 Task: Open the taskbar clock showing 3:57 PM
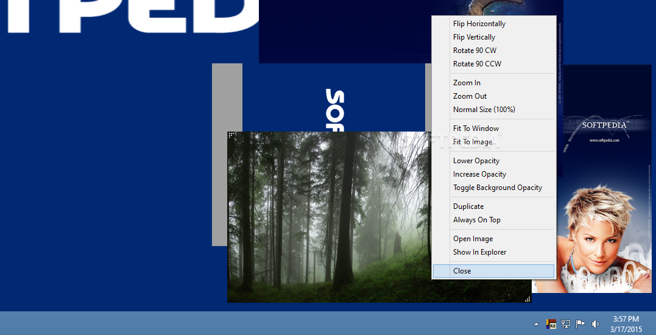tap(627, 324)
